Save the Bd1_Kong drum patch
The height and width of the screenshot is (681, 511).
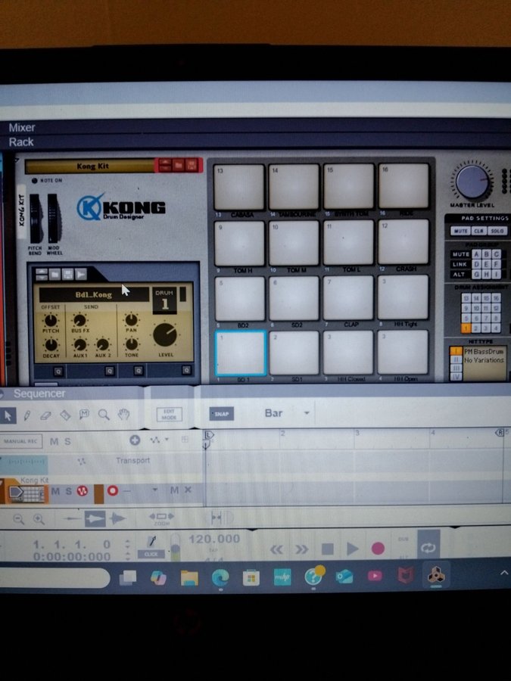click(68, 274)
